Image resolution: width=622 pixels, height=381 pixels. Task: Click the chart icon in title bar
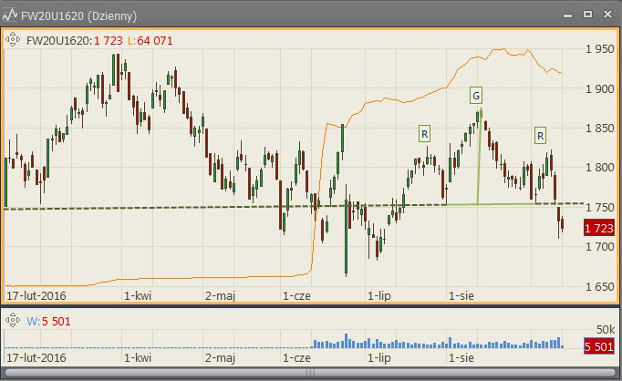(x=9, y=15)
